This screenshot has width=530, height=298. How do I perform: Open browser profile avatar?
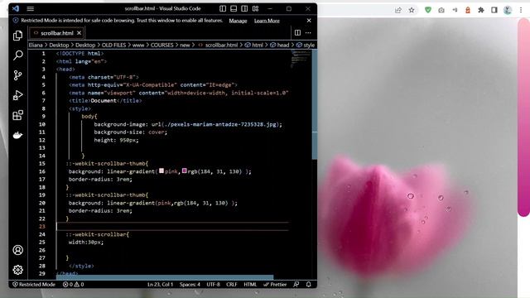508,10
